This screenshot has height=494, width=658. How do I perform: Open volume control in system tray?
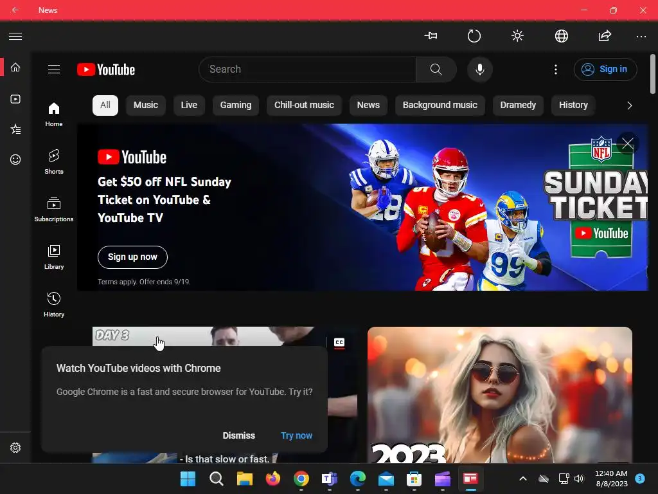(x=579, y=479)
